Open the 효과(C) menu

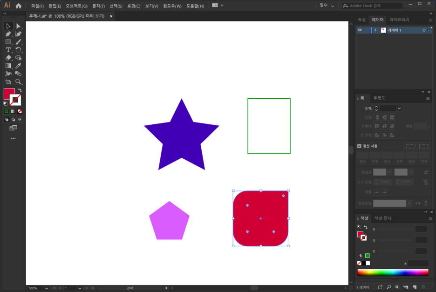point(134,6)
